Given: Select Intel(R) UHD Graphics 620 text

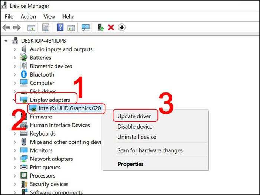Looking at the screenshot, I should click(x=70, y=108).
